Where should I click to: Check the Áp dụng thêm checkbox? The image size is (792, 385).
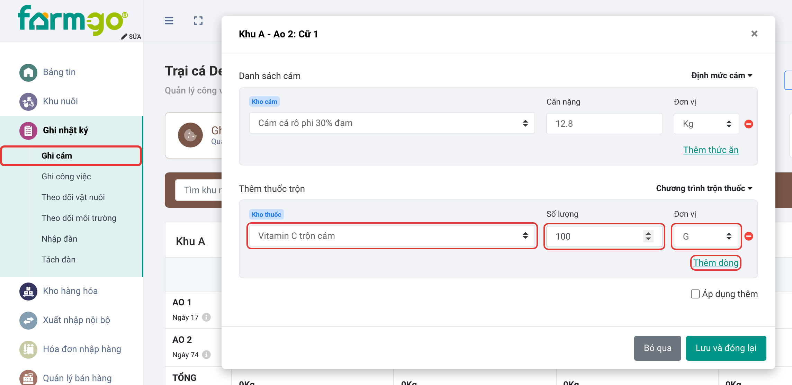tap(695, 294)
